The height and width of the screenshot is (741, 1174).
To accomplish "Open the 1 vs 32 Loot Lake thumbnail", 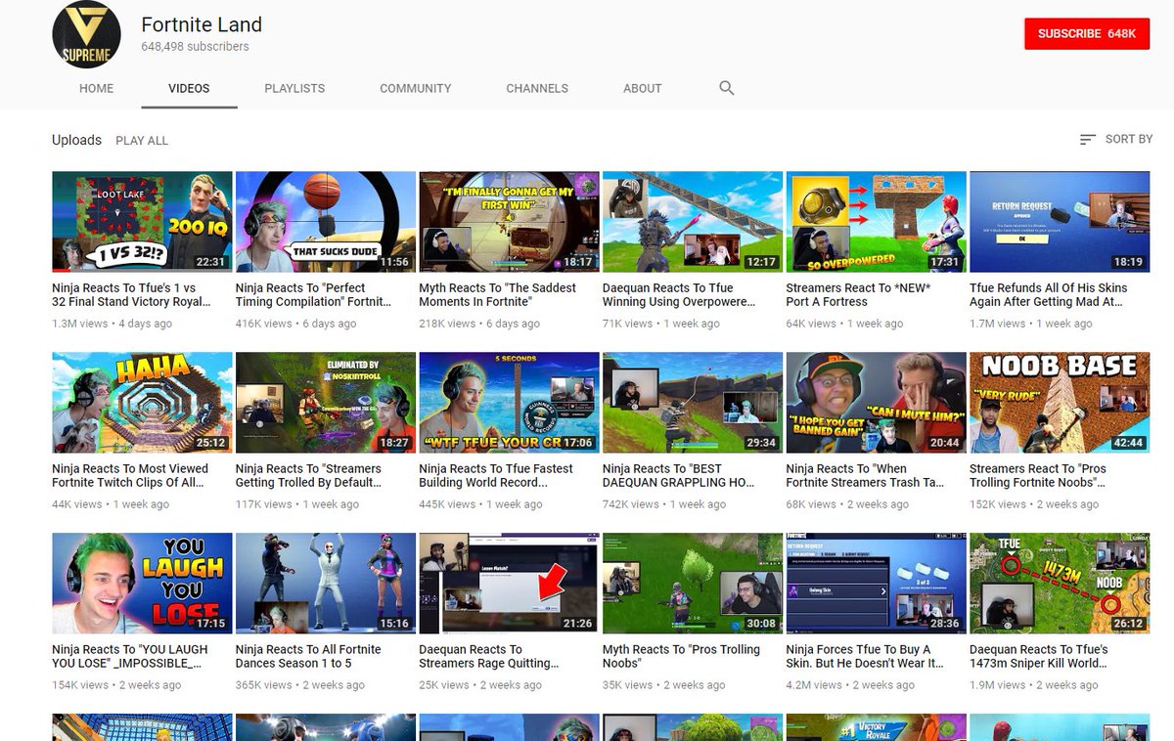I will pyautogui.click(x=142, y=222).
